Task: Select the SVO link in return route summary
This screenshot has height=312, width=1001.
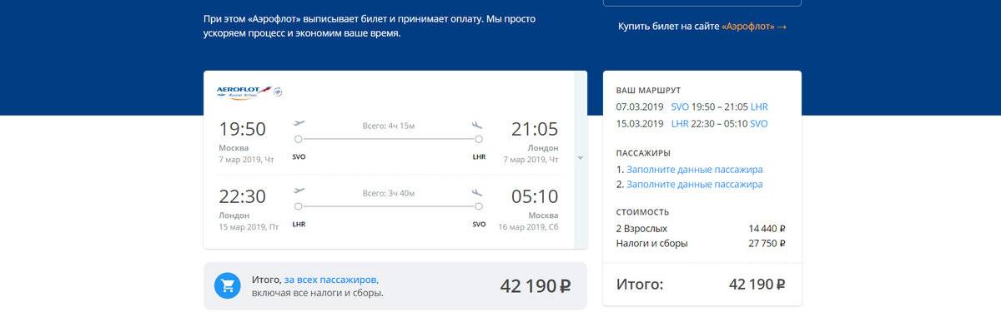Action: pyautogui.click(x=759, y=124)
